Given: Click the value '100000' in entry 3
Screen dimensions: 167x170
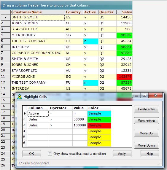Looking at the screenshot, I should 80,125.
